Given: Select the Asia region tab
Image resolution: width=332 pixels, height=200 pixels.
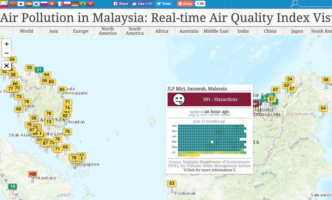Looking at the screenshot, I should point(53,31).
